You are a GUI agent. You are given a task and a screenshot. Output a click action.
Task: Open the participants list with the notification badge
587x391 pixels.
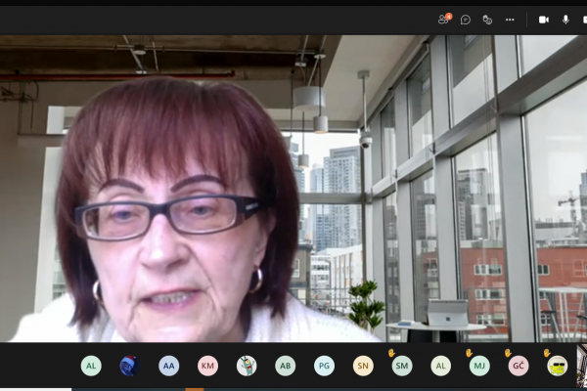(x=444, y=20)
